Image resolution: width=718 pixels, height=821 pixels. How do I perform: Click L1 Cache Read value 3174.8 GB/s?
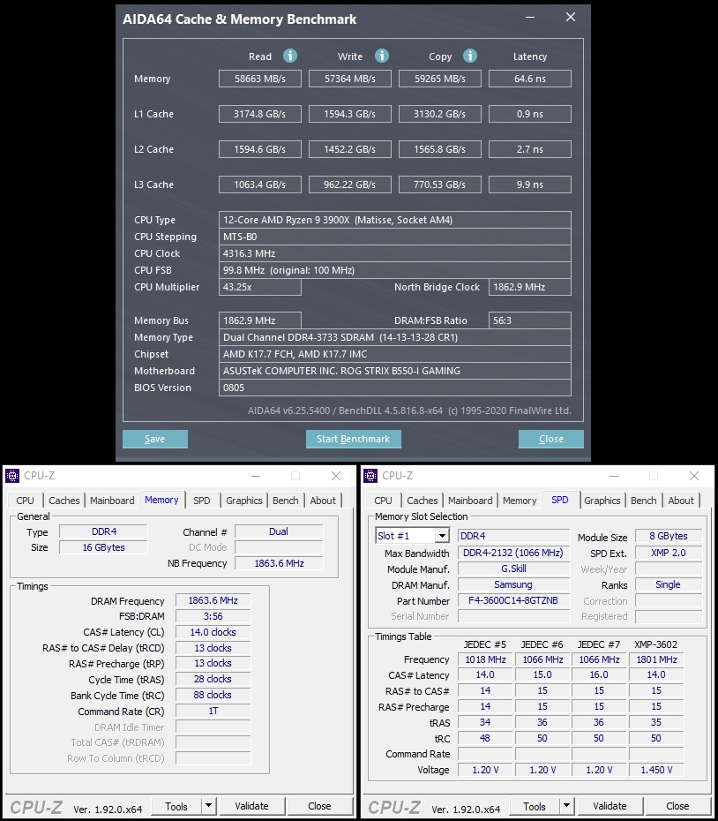point(260,114)
